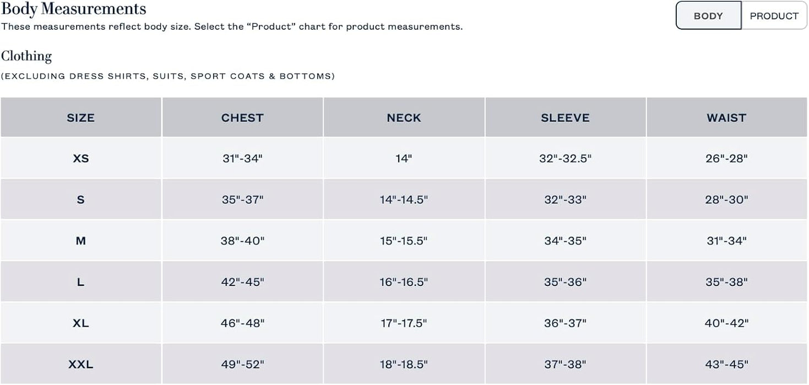Select the L size row label

(80, 282)
